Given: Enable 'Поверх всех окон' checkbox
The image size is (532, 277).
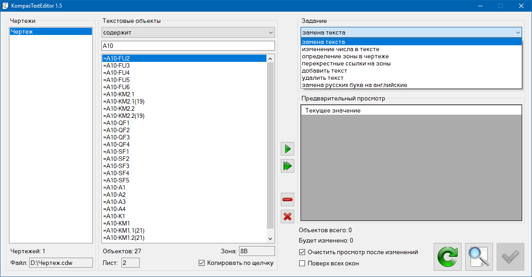Looking at the screenshot, I should tap(302, 264).
